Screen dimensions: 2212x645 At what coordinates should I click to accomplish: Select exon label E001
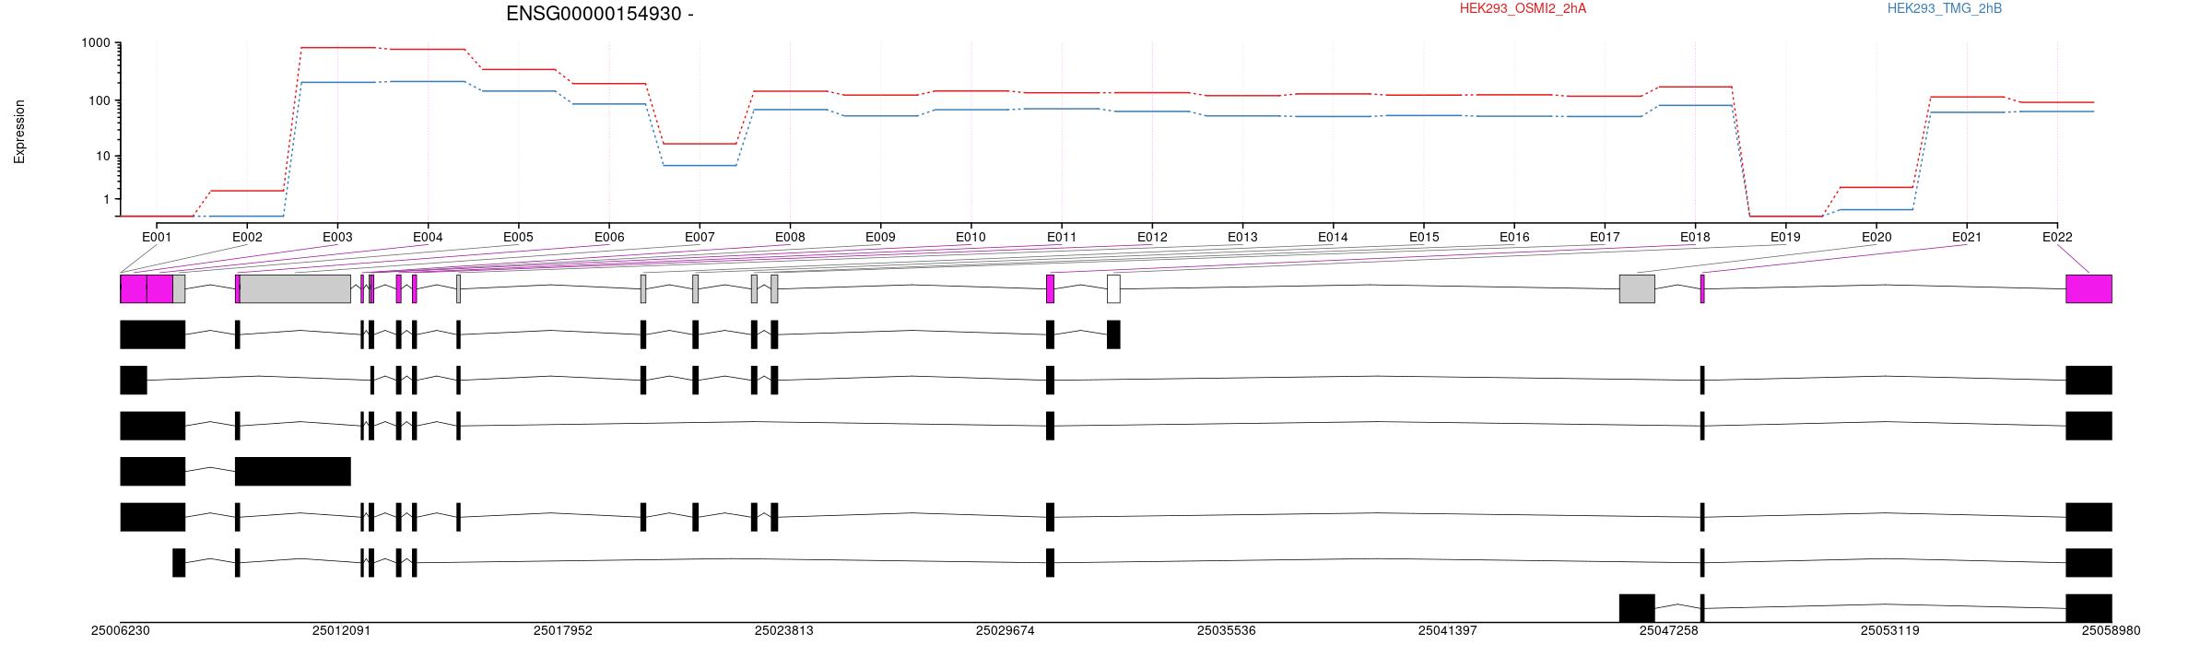(x=157, y=237)
